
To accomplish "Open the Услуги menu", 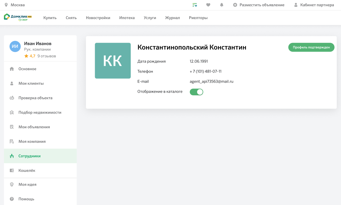I will (150, 18).
